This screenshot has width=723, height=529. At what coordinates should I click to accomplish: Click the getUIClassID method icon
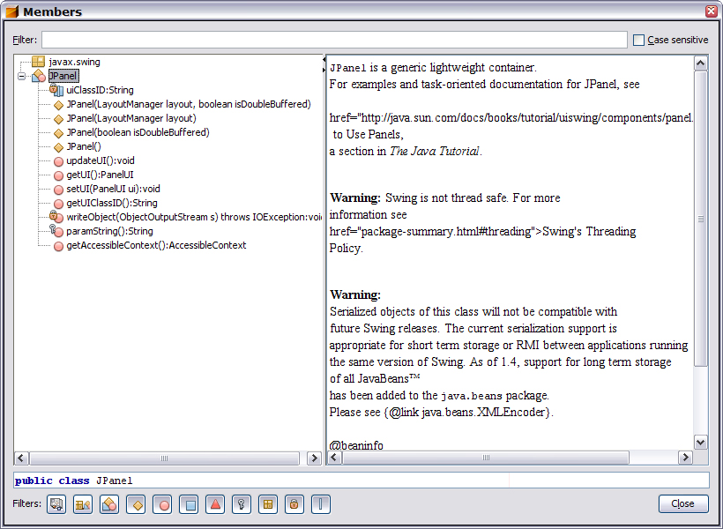pyautogui.click(x=58, y=204)
